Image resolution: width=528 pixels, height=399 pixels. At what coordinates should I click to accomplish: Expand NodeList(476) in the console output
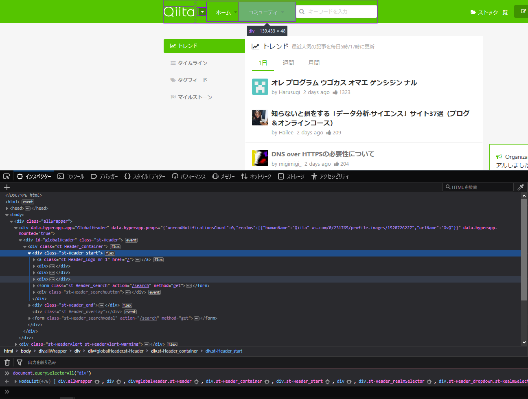coord(15,381)
